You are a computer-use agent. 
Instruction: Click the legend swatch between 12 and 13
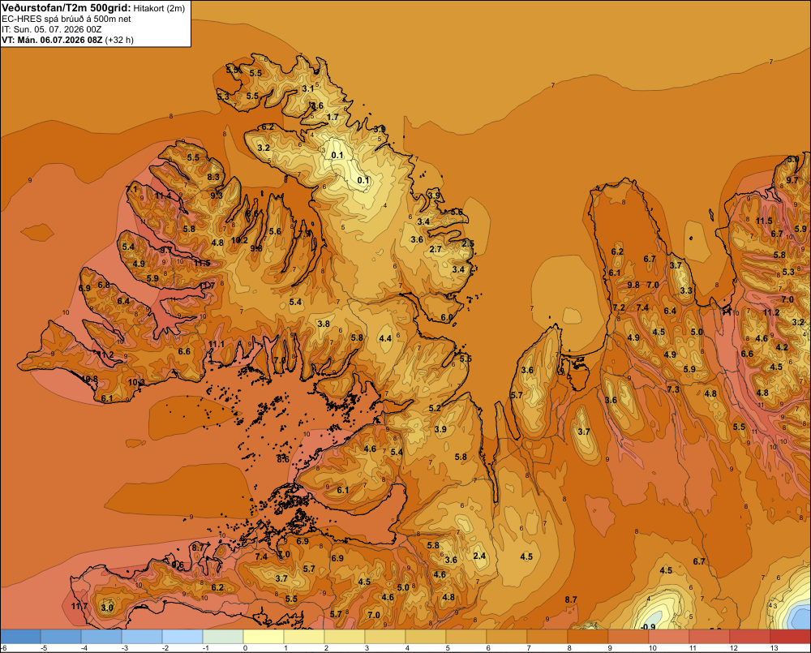click(x=749, y=637)
